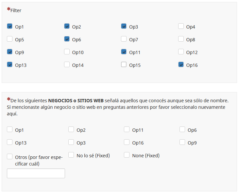Tick Op13 in the NEGOCIOS question
This screenshot has height=194, width=239.
(10, 142)
